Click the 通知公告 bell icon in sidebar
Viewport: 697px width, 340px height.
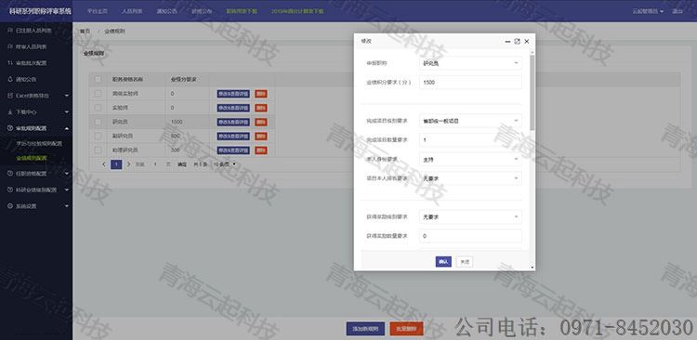[x=10, y=80]
